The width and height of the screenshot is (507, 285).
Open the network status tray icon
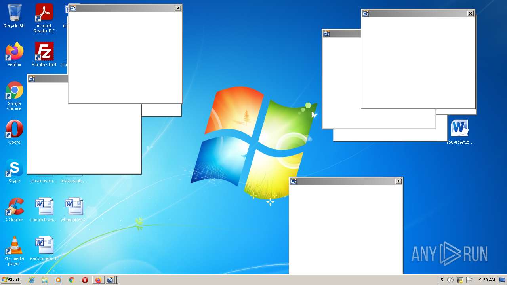pyautogui.click(x=460, y=280)
